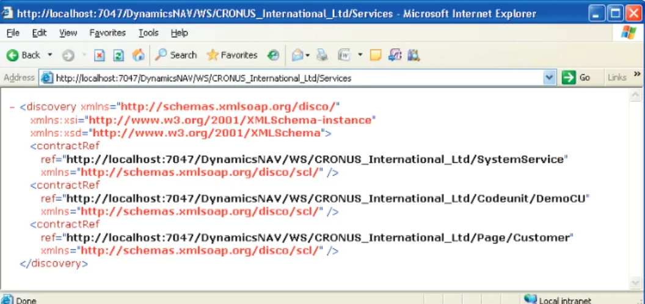Click the Links toolbar label
Image resolution: width=645 pixels, height=304 pixels.
(617, 78)
